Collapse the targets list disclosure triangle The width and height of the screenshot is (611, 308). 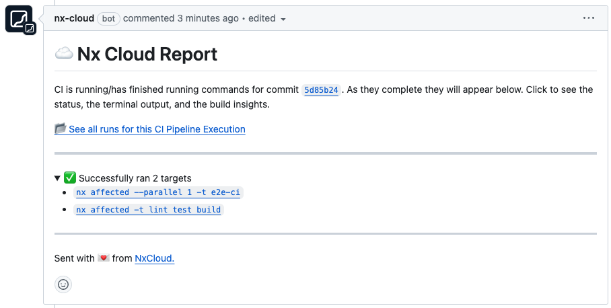pyautogui.click(x=58, y=178)
